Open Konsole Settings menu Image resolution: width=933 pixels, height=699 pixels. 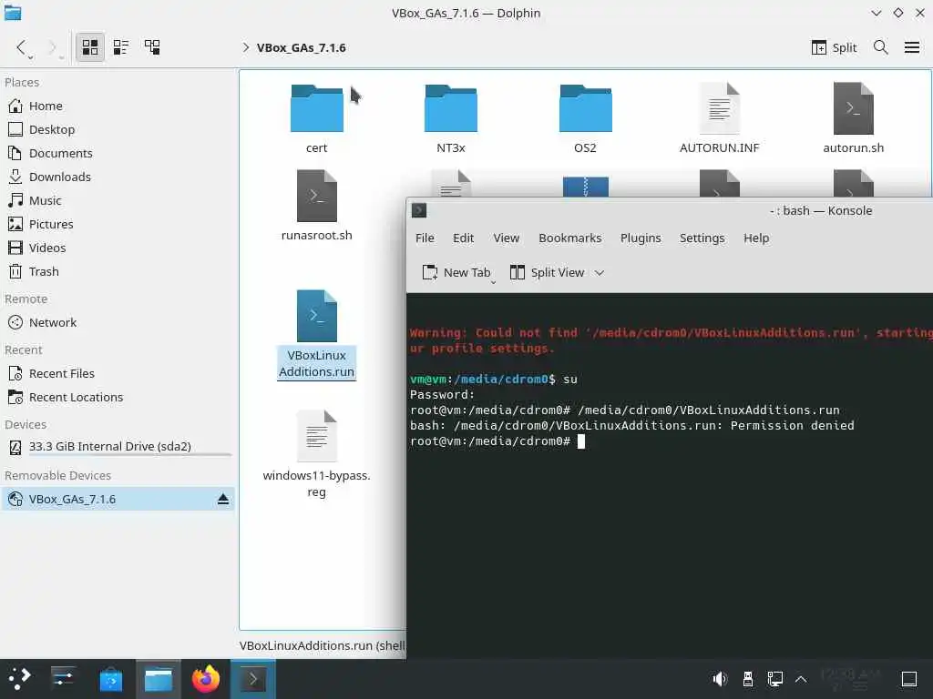pos(702,238)
